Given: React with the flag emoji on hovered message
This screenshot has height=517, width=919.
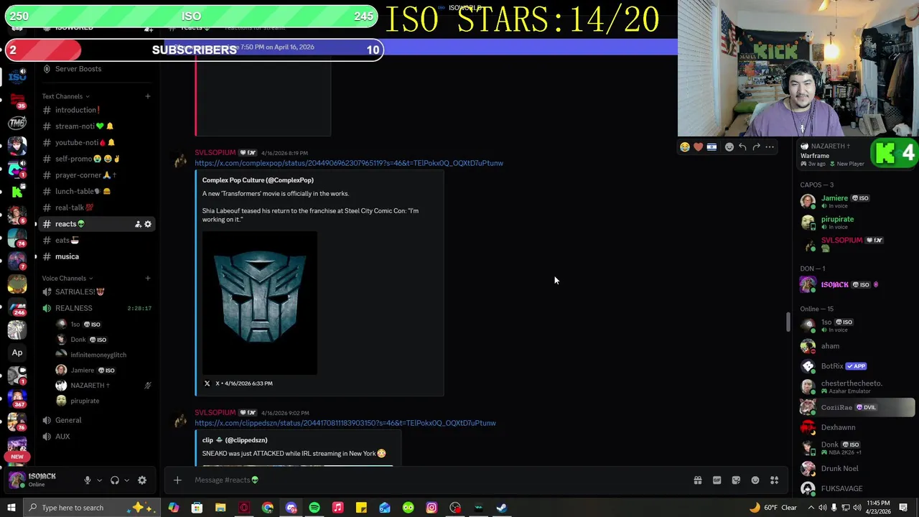Looking at the screenshot, I should [x=712, y=147].
